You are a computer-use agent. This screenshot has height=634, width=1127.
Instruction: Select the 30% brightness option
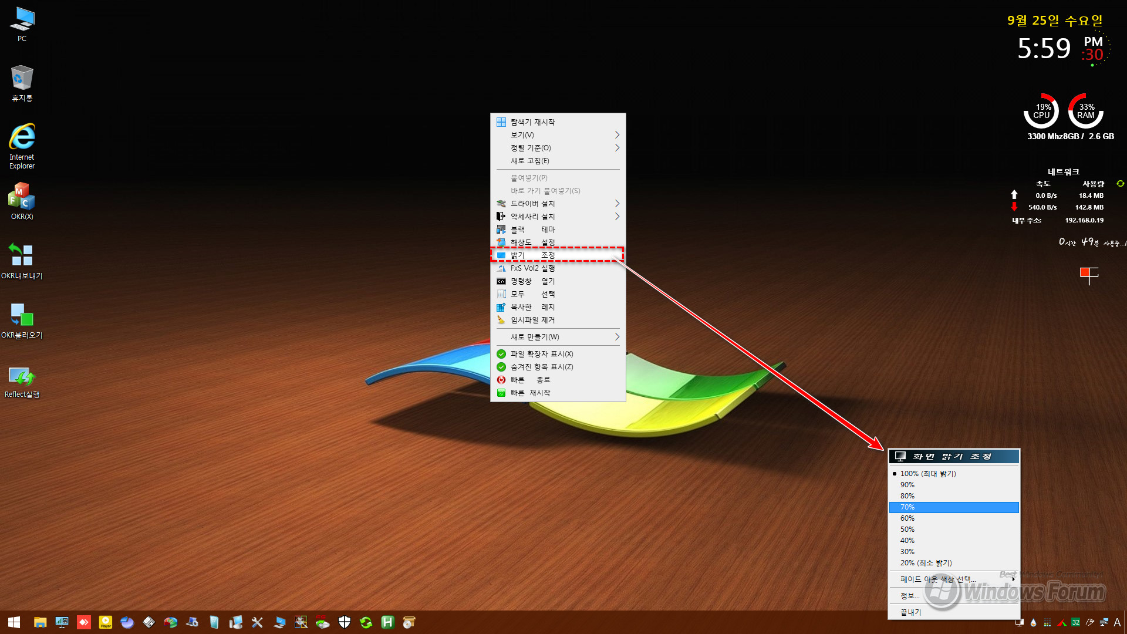coord(954,552)
